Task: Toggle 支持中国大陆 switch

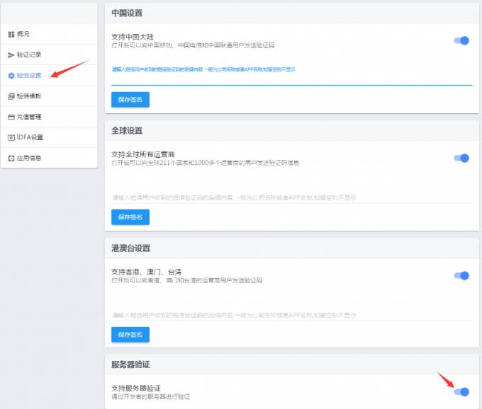Action: click(x=461, y=40)
